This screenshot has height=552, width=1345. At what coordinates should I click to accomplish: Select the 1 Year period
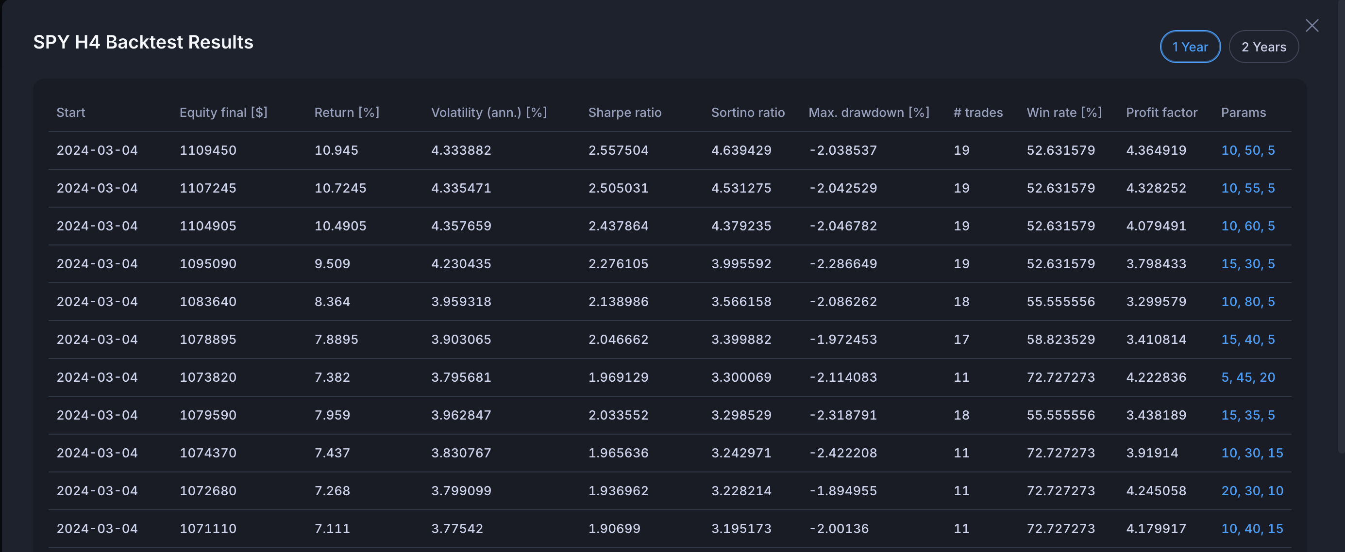tap(1190, 47)
